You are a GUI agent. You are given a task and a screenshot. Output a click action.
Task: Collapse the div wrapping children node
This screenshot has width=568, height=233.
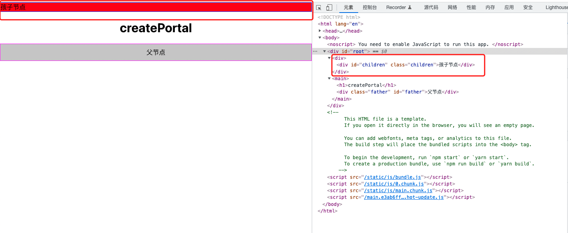329,58
